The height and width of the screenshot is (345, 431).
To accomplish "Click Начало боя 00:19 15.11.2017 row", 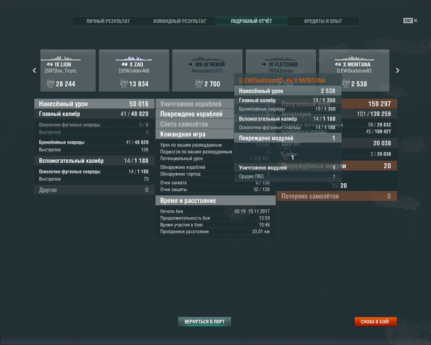I will click(215, 211).
